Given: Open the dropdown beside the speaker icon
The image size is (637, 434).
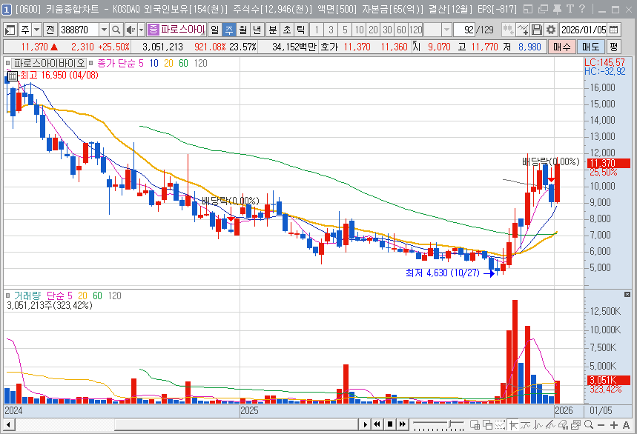Looking at the screenshot, I should coord(141,30).
